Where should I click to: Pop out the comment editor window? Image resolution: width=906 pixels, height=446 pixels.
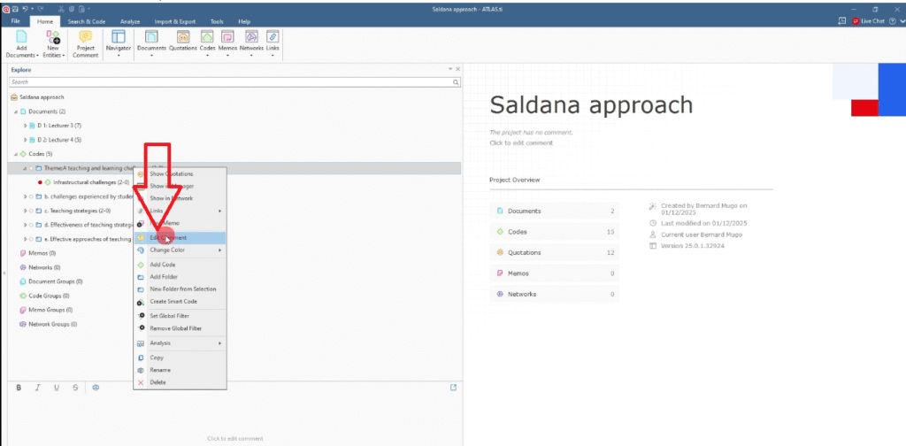[454, 387]
